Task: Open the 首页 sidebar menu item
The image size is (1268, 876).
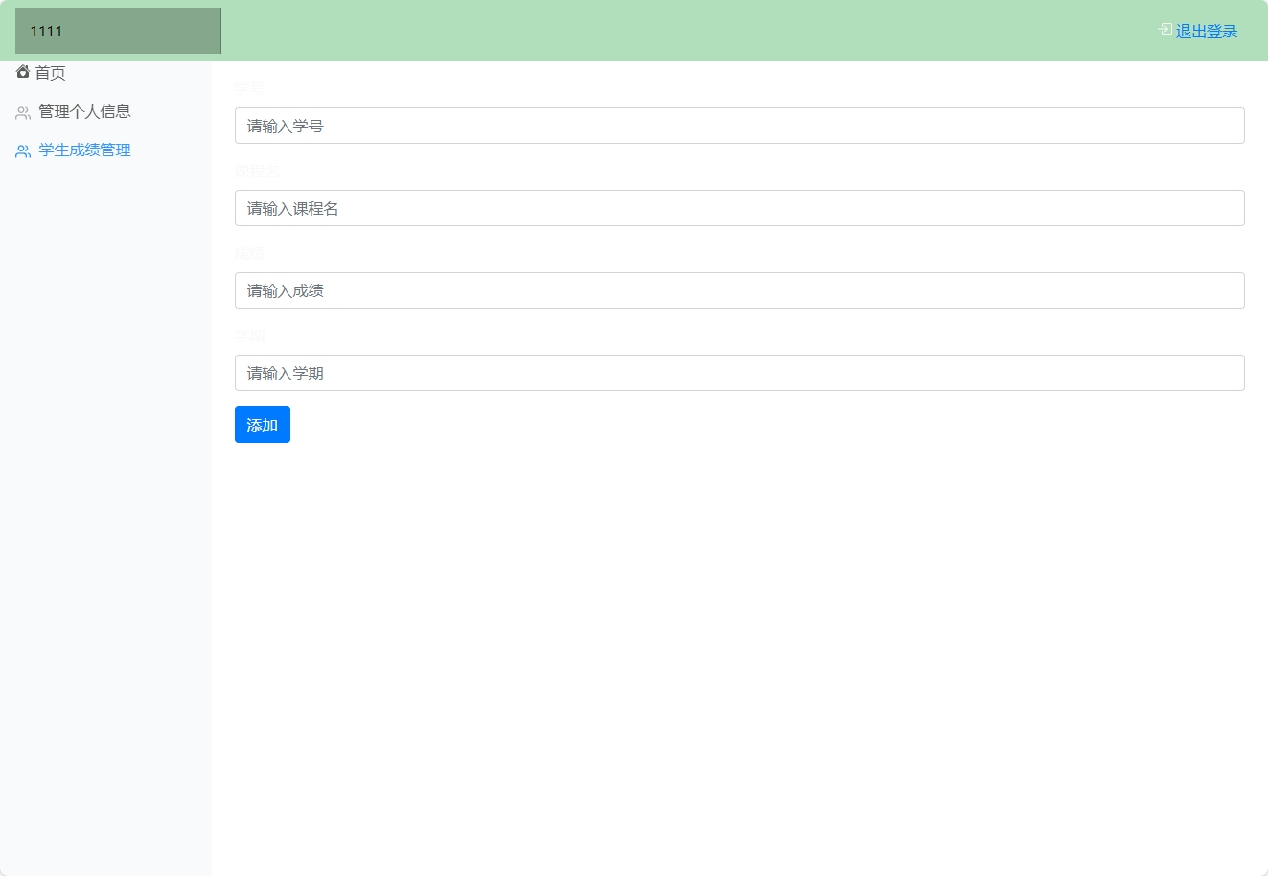Action: point(50,72)
